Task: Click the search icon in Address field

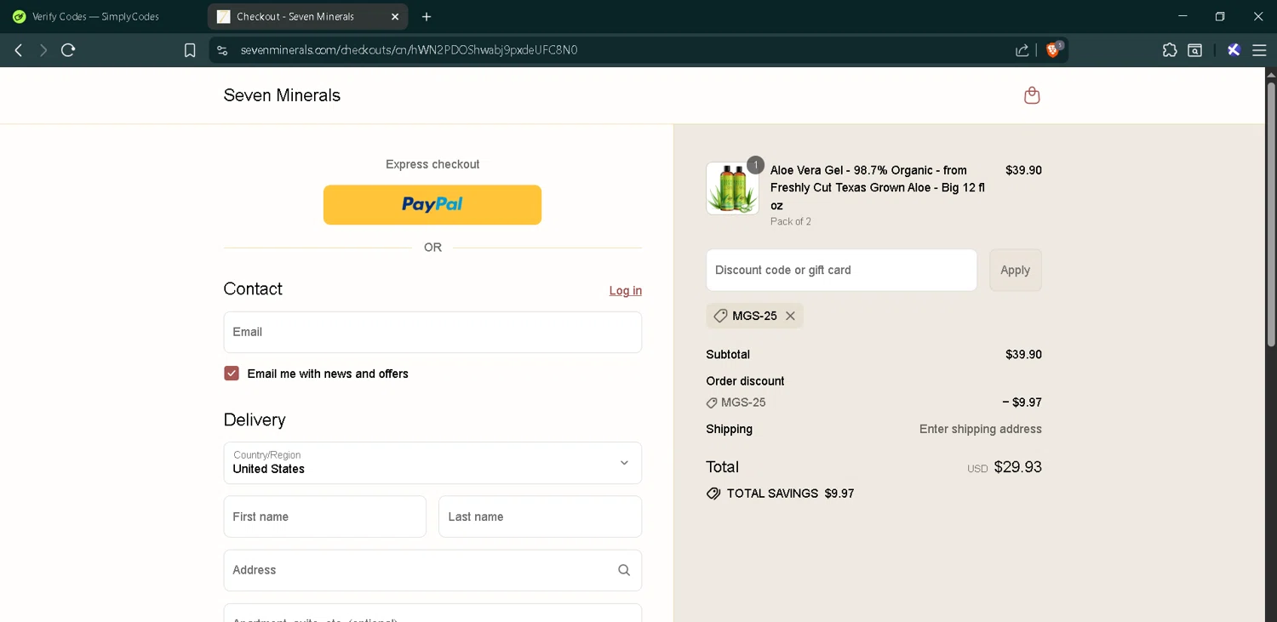Action: (624, 570)
